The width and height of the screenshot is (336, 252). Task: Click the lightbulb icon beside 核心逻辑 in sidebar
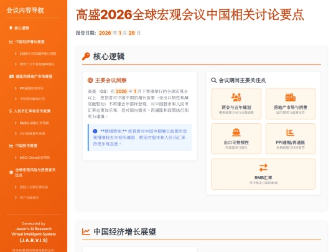[x=11, y=28]
